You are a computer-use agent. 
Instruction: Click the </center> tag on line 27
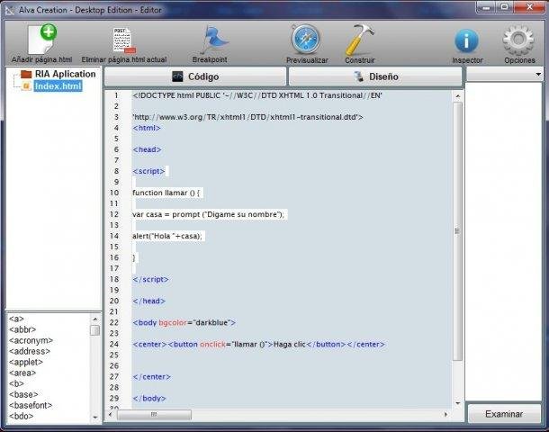(152, 377)
